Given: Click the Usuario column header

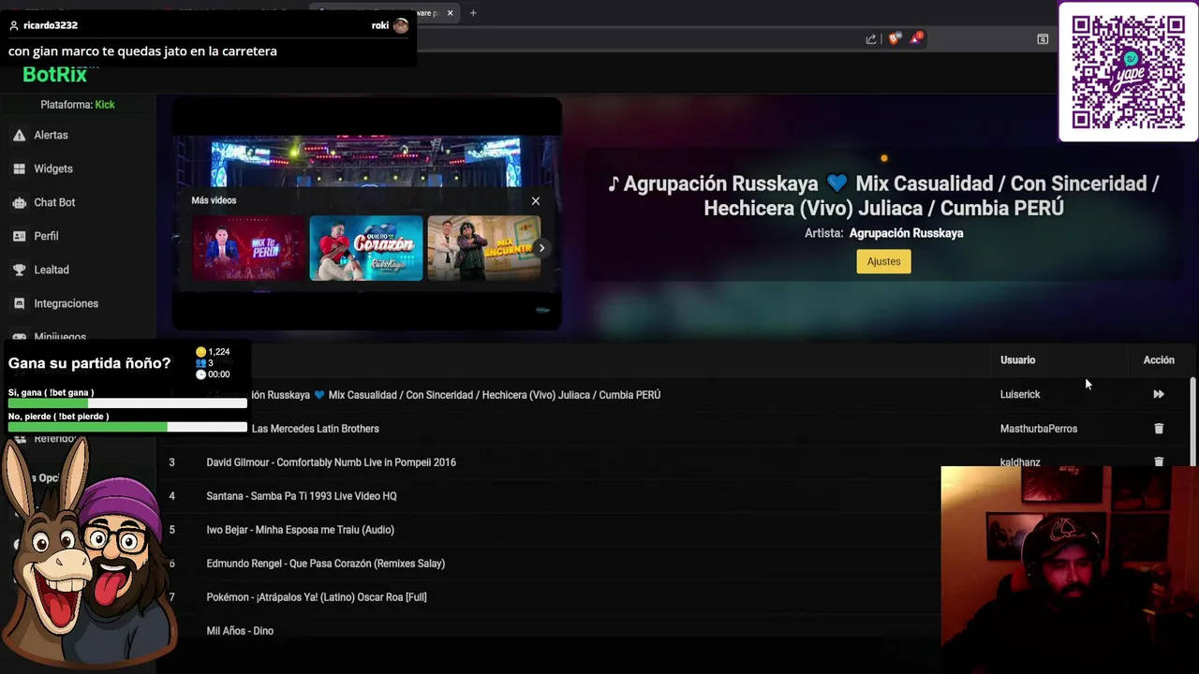Looking at the screenshot, I should click(1017, 359).
